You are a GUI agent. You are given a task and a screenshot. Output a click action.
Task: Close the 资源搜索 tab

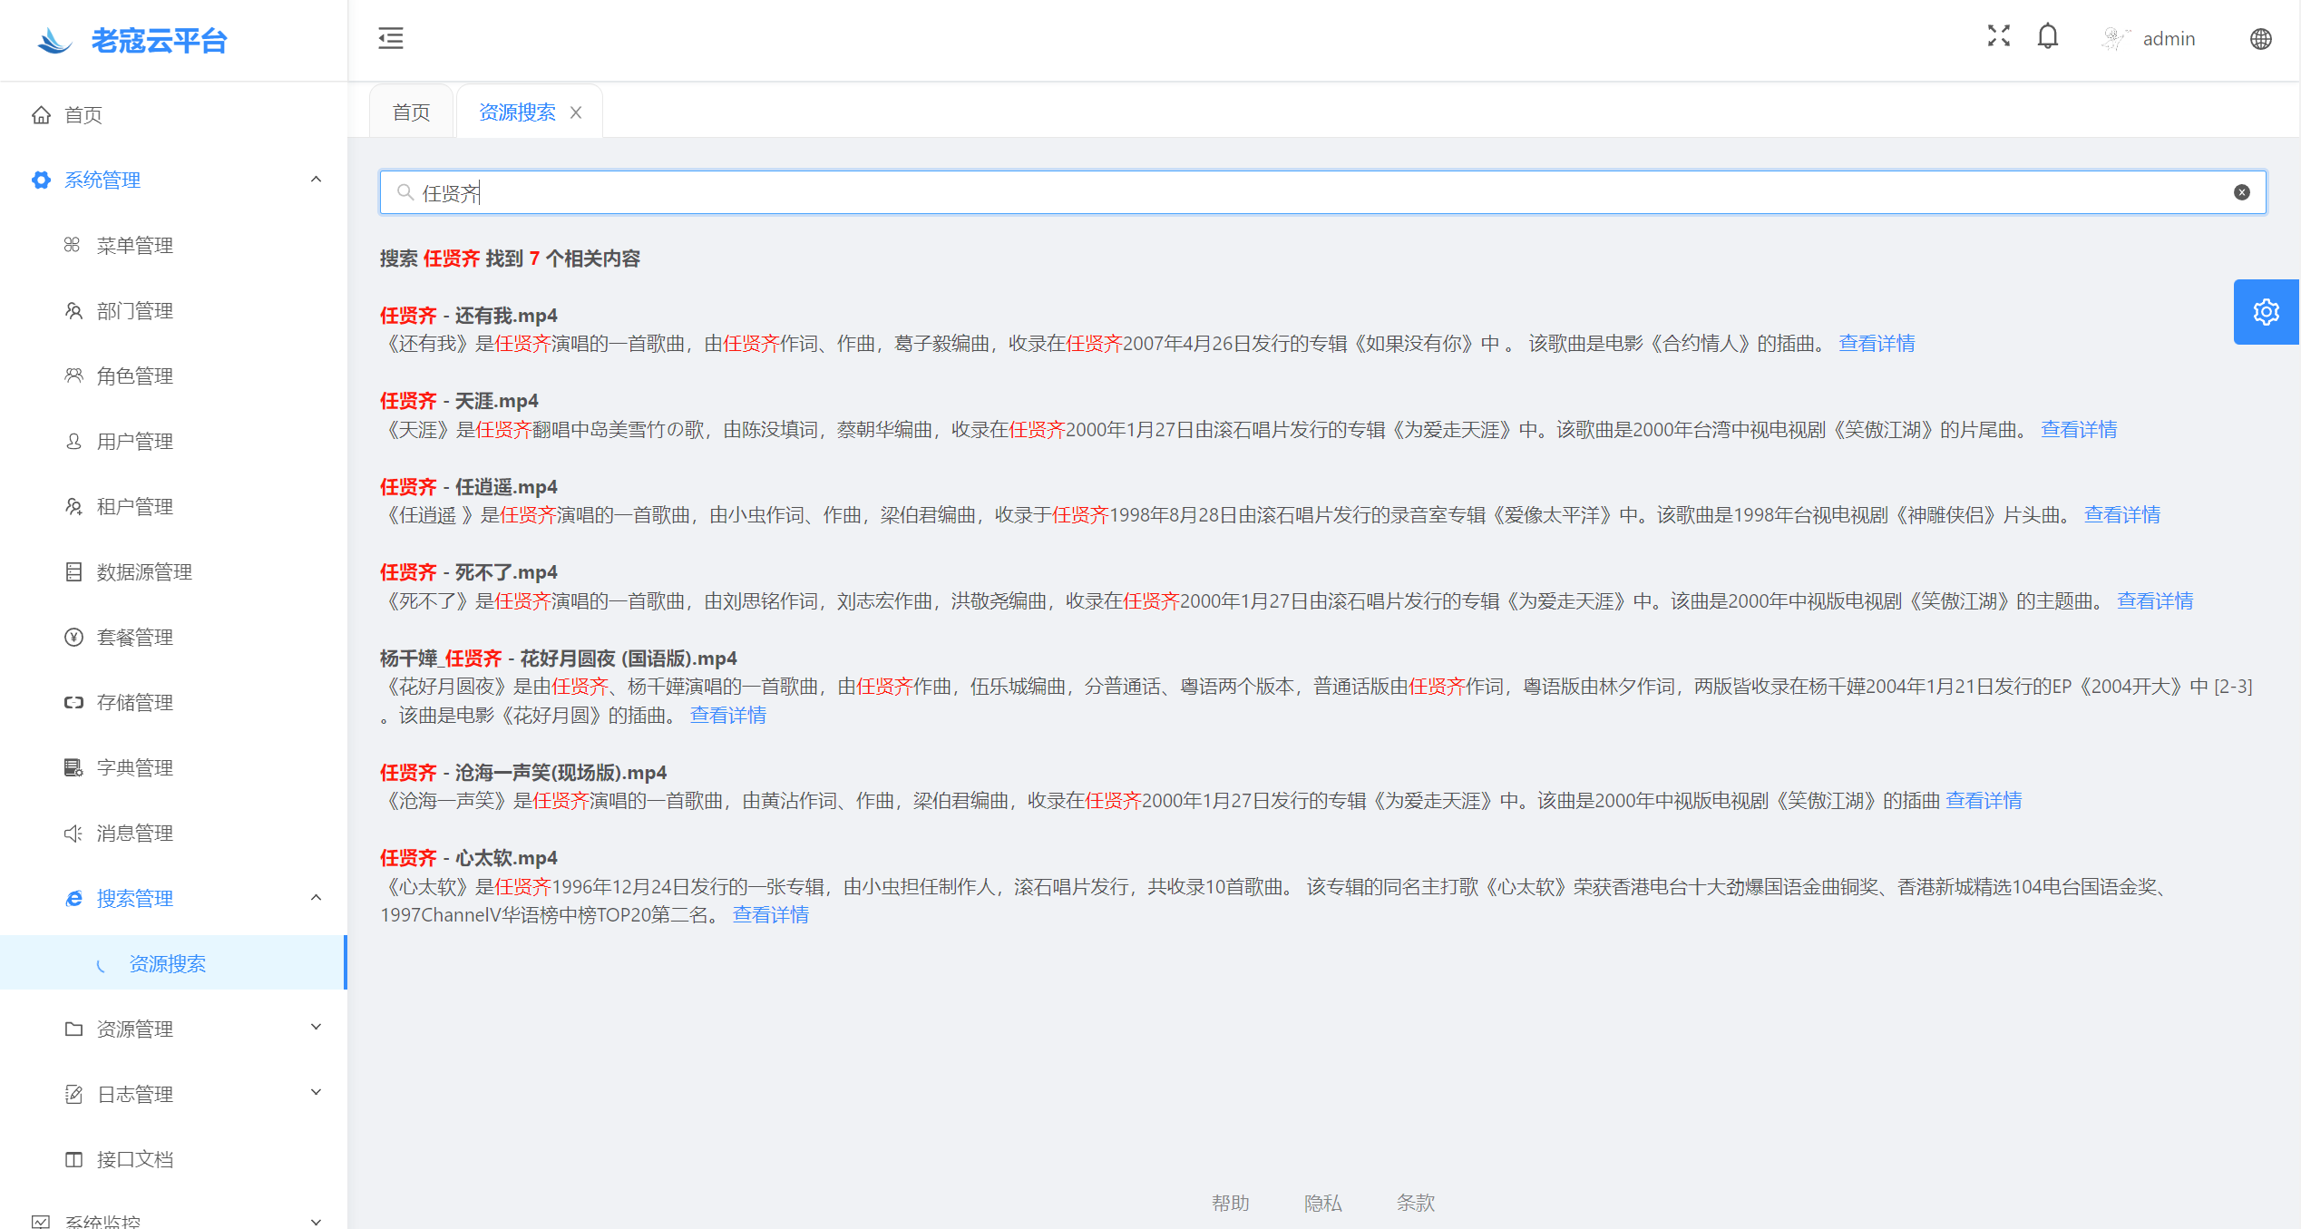click(576, 112)
